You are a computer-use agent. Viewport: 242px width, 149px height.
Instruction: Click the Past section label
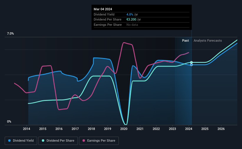[185, 40]
